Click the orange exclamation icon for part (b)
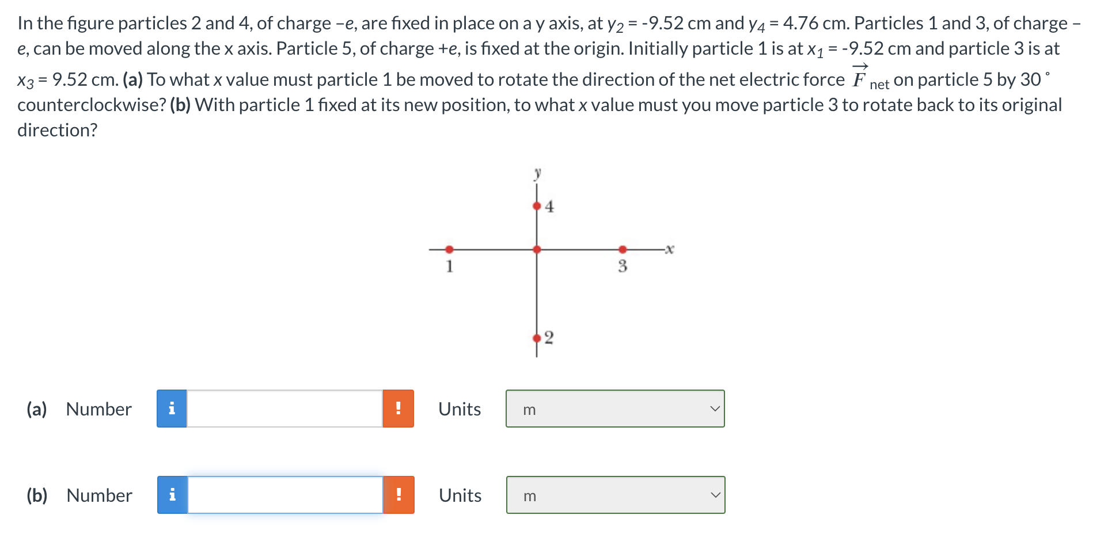Screen dimensions: 1093x534 point(399,495)
